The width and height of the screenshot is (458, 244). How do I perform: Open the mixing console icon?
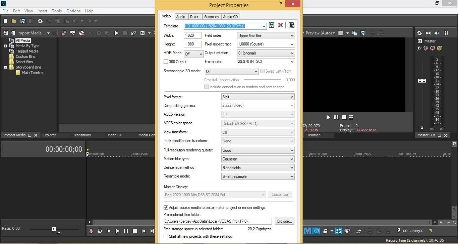pyautogui.click(x=446, y=33)
